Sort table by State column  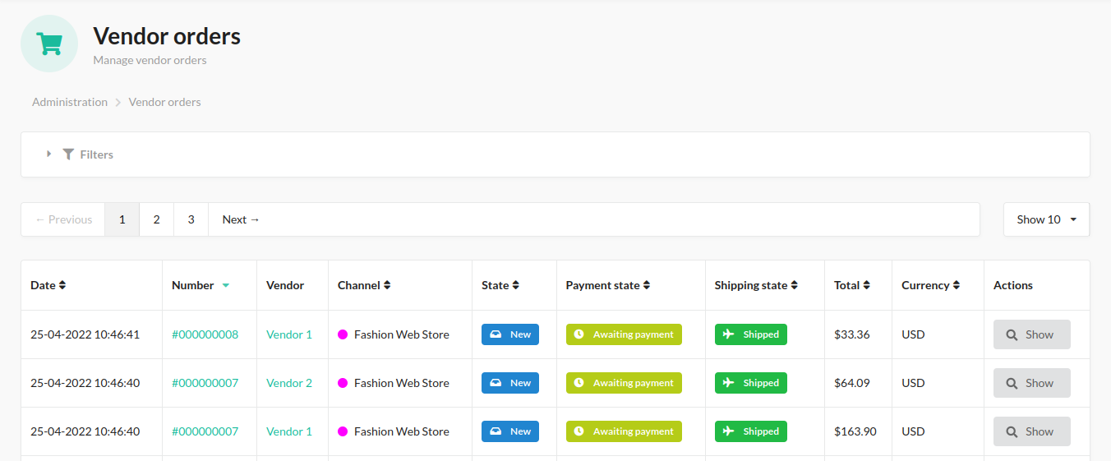tap(500, 285)
